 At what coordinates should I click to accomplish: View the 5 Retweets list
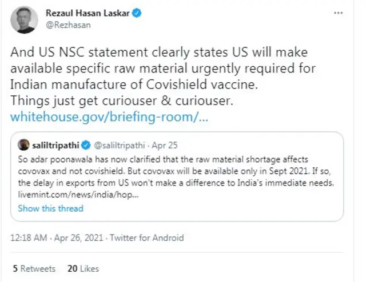click(x=34, y=268)
